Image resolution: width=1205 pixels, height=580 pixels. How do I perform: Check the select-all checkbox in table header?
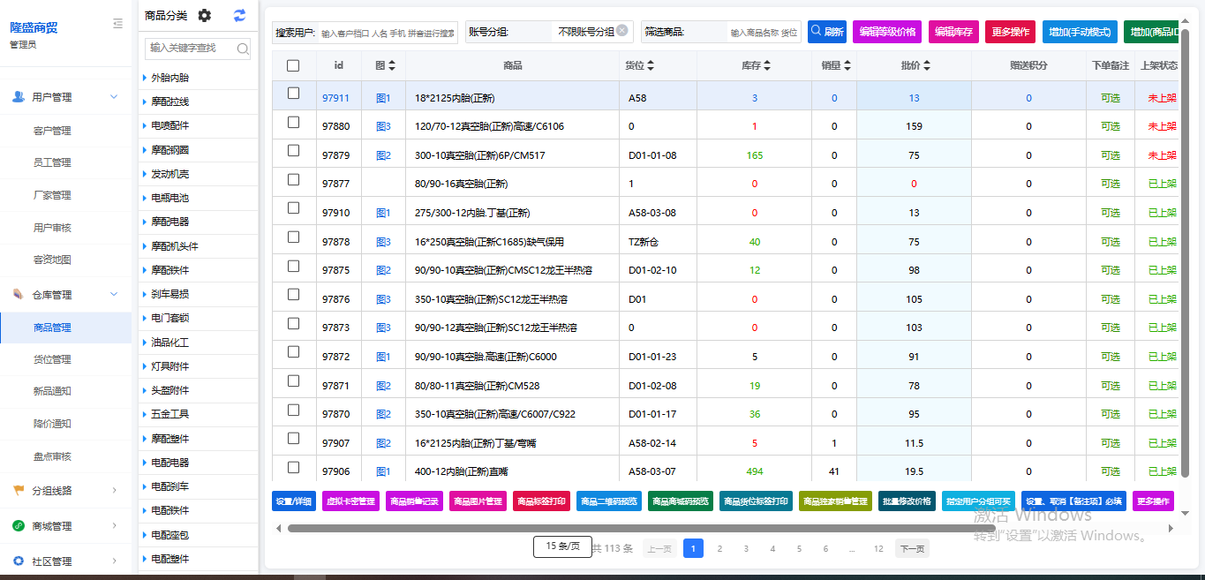(295, 64)
